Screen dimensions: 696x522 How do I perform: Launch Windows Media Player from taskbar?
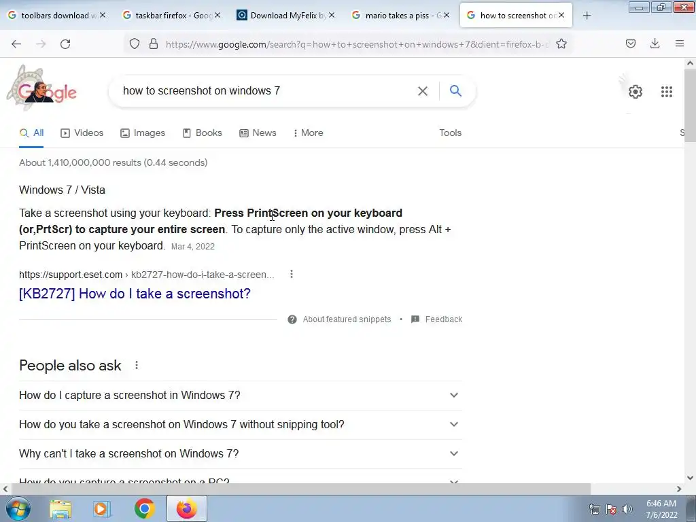point(102,509)
